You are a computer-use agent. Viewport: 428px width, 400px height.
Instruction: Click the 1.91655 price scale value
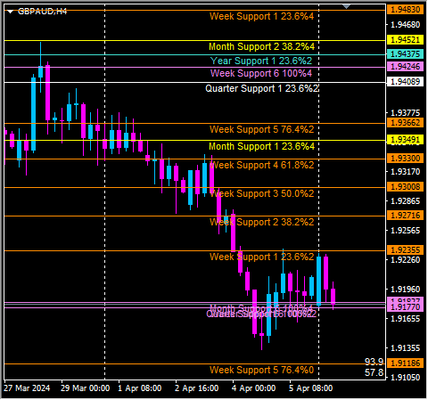pos(405,319)
